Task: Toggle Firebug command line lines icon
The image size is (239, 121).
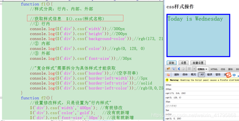Action: click(x=189, y=69)
